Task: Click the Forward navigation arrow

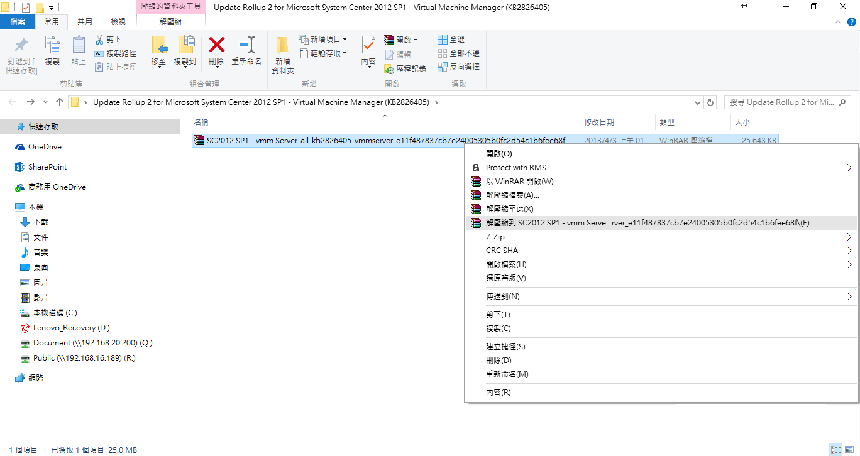Action: [30, 102]
